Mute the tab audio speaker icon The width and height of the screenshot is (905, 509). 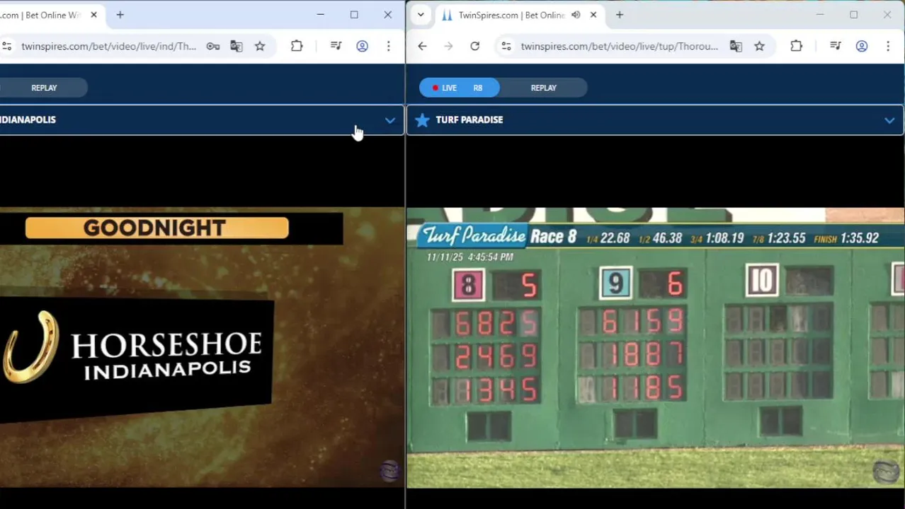click(x=576, y=15)
